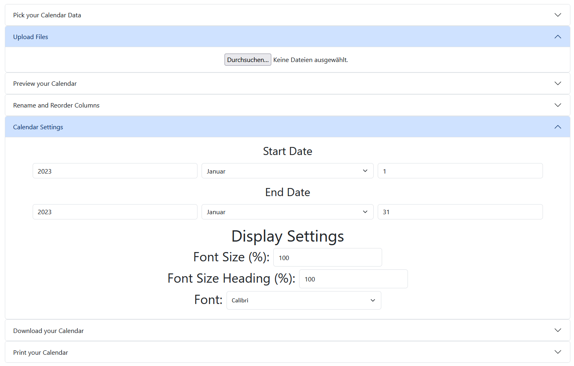Click the Preview your Calendar chevron icon

point(558,83)
